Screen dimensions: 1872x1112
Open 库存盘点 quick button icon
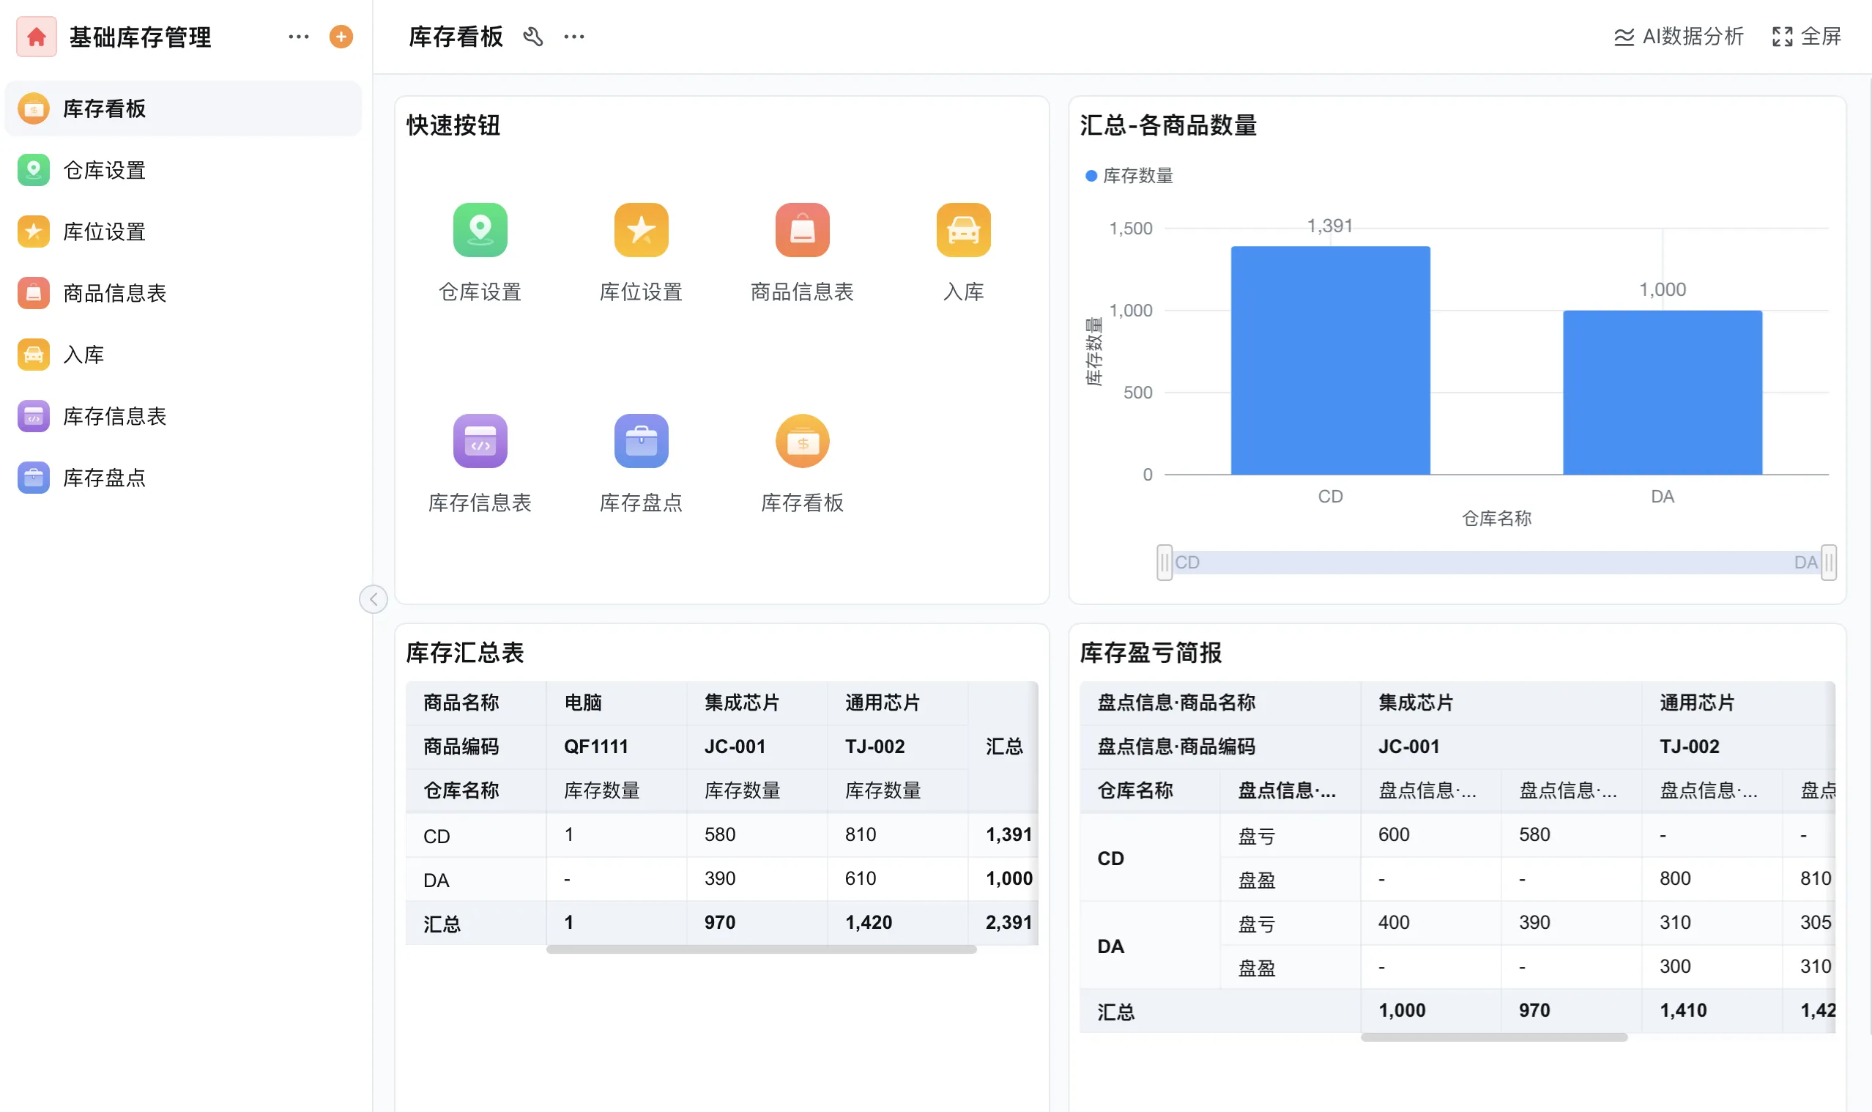coord(641,441)
